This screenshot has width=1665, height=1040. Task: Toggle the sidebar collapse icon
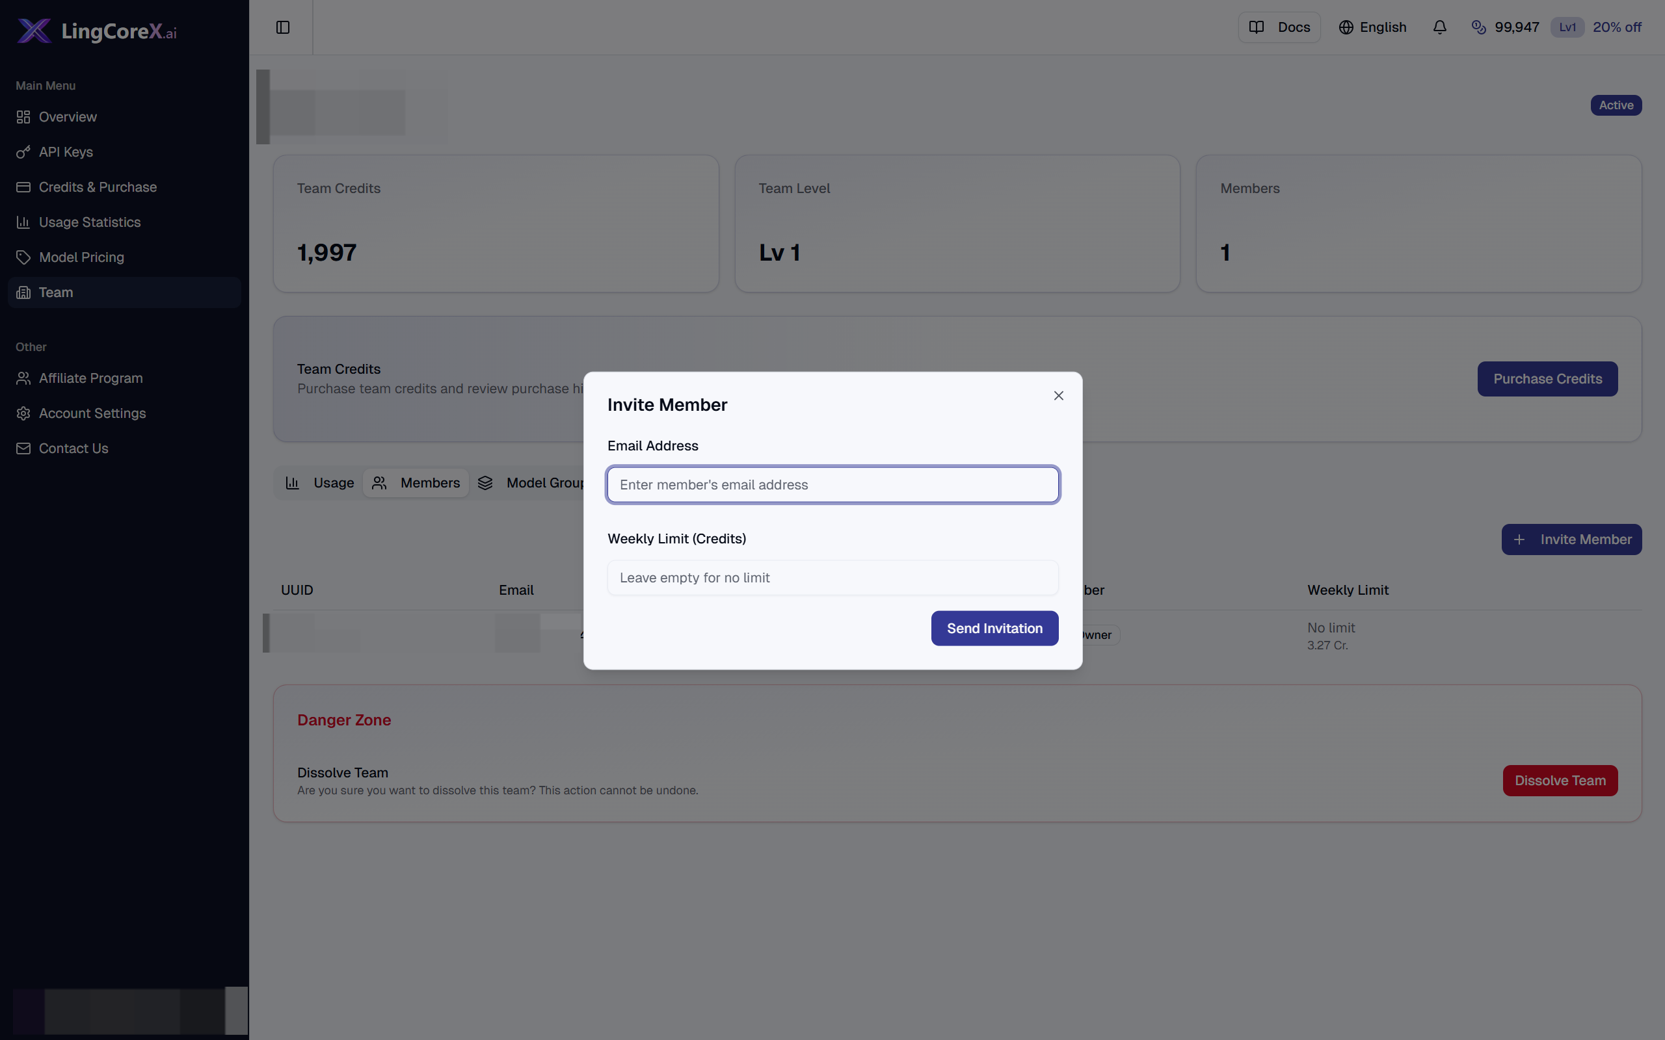[283, 27]
